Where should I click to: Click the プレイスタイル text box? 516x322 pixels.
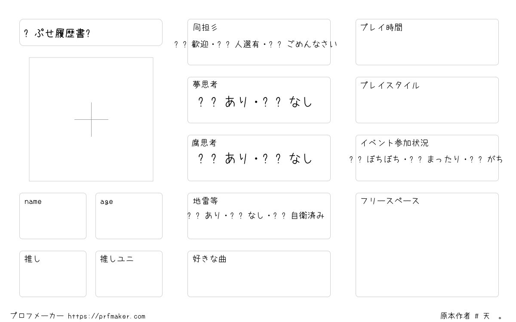tap(427, 100)
